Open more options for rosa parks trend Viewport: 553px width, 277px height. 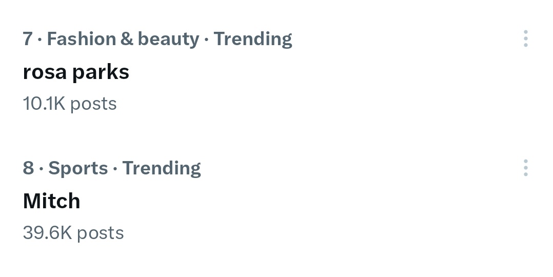point(525,38)
